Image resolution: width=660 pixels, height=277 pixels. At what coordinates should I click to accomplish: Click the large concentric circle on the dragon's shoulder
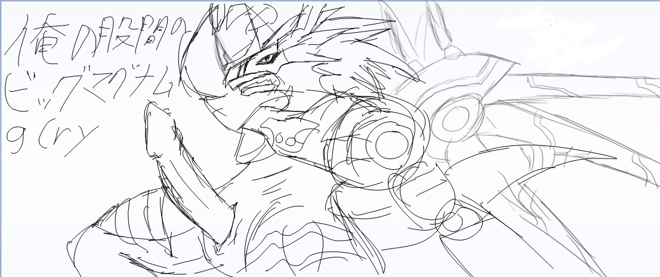[x=391, y=145]
